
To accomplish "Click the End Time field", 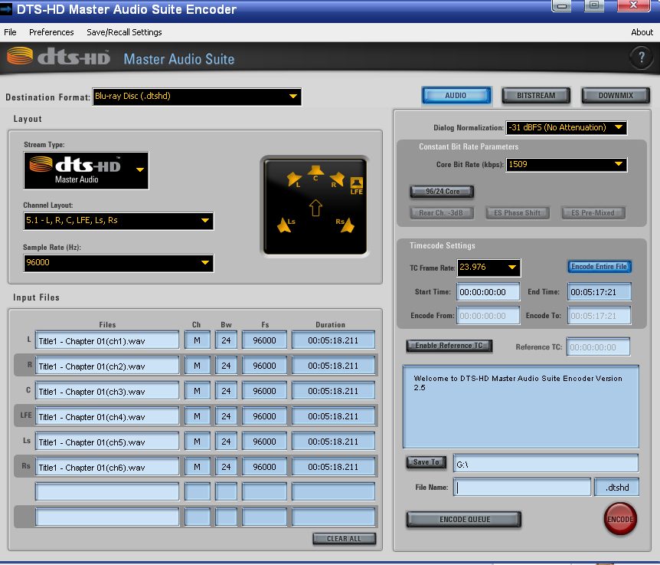I will 599,292.
